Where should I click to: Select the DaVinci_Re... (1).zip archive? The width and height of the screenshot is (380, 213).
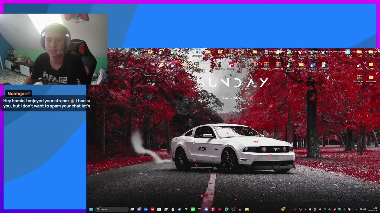(359, 80)
